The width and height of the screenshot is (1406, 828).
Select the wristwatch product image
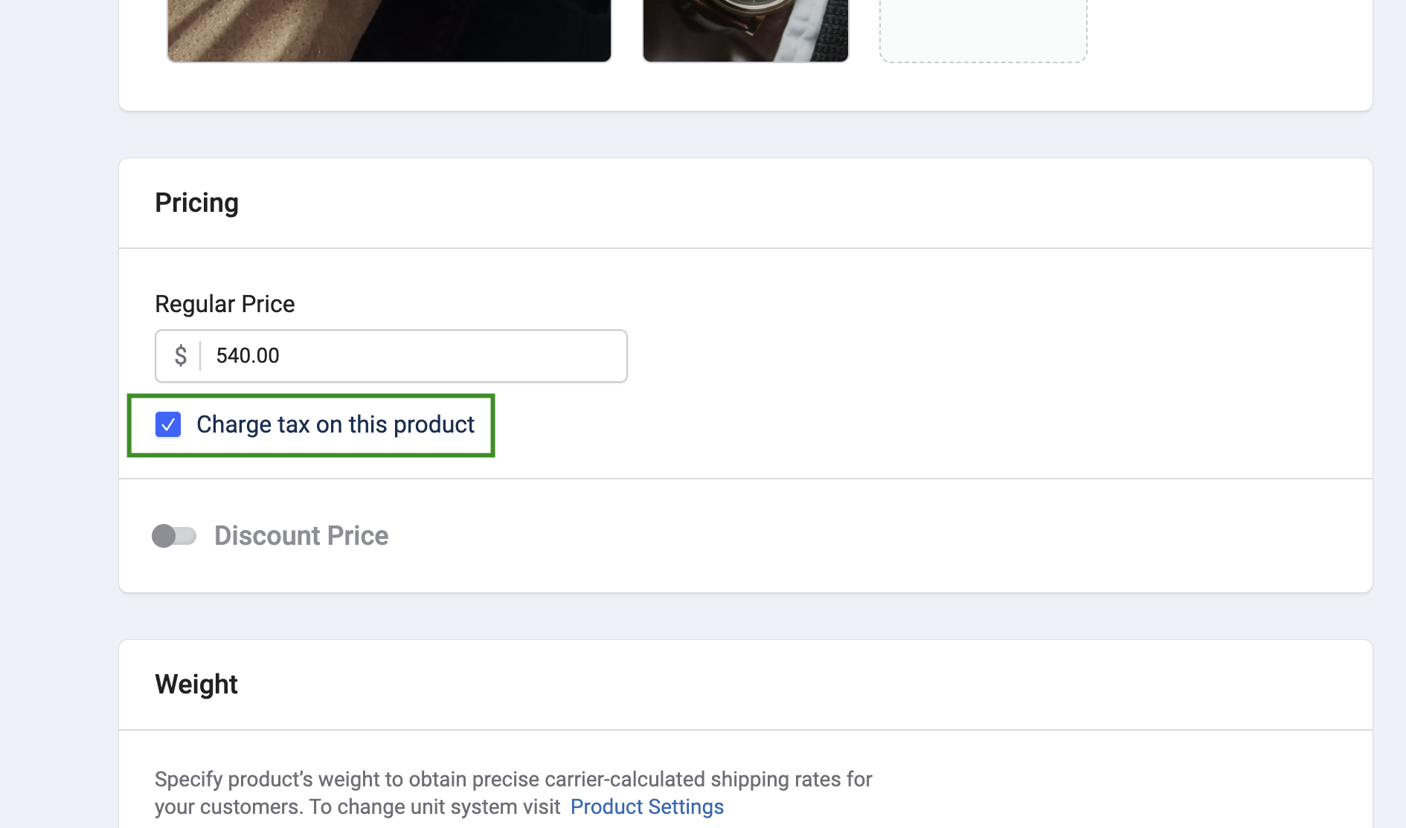coord(745,30)
